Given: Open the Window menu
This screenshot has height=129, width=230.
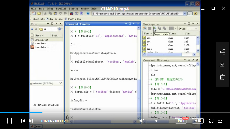Looking at the screenshot, I should (85, 9).
